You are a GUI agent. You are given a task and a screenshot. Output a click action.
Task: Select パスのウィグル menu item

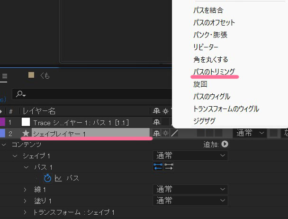[x=212, y=96]
